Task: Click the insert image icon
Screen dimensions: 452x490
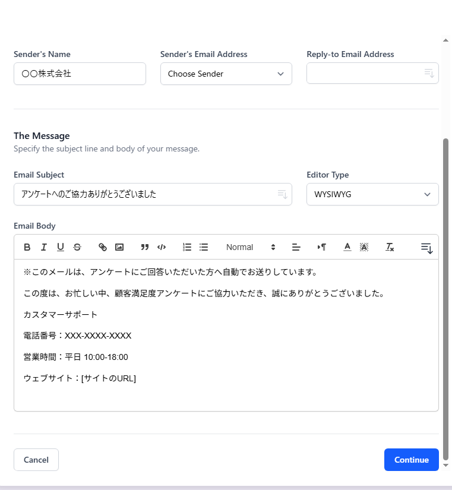Action: click(x=119, y=247)
